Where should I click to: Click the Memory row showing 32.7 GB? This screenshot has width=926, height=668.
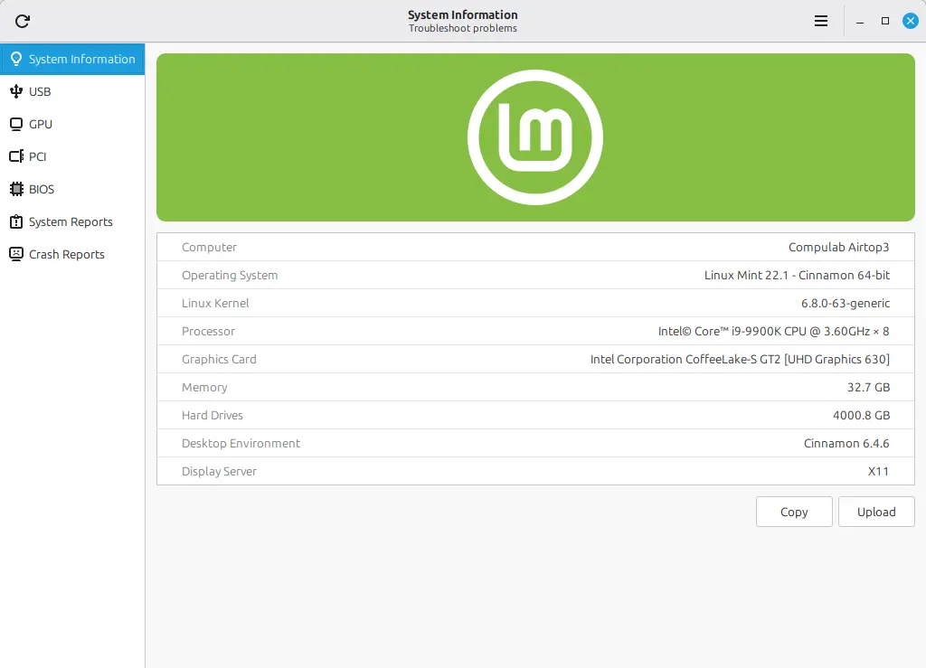[x=535, y=387]
